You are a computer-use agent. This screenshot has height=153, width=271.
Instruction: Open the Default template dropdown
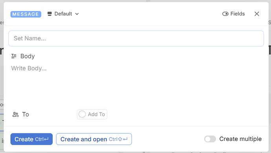pyautogui.click(x=63, y=14)
